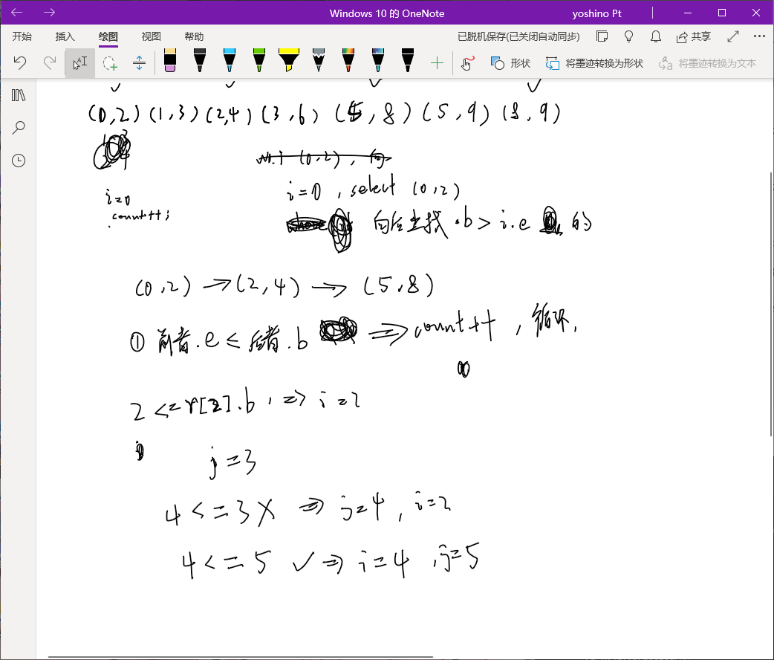Switch to the 插入 ribbon tab
The image size is (774, 660).
(65, 36)
